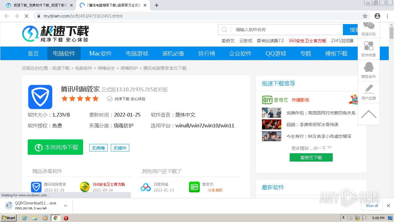
Task: Open 首页 in navigation bar
Action: click(x=33, y=54)
